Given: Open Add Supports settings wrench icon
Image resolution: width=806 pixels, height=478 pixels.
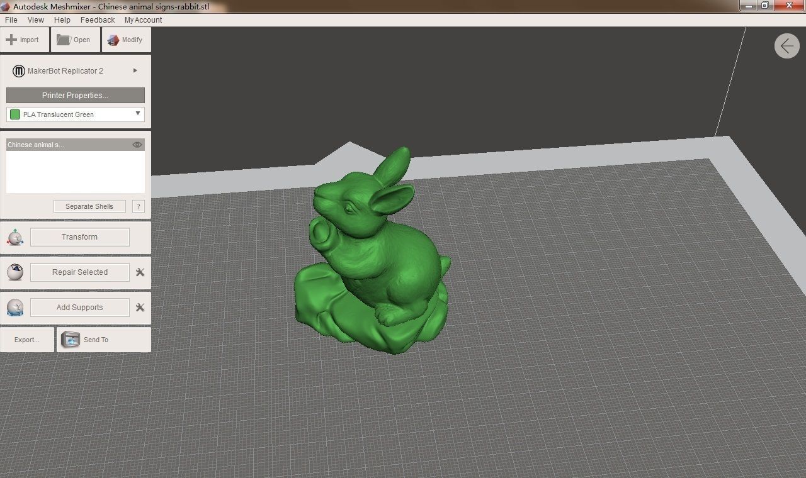Looking at the screenshot, I should coord(140,308).
